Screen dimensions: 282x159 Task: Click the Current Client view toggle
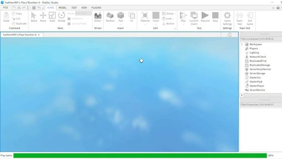194,18
